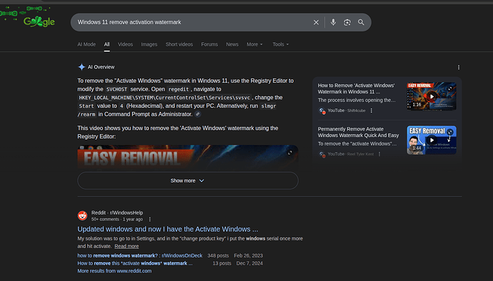Open the AI Overview three-dot options menu
Viewport: 493px width, 281px height.
click(x=459, y=67)
